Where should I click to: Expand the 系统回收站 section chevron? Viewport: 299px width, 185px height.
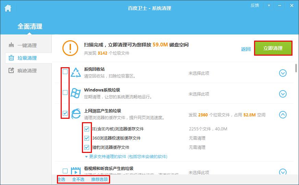coord(283,73)
